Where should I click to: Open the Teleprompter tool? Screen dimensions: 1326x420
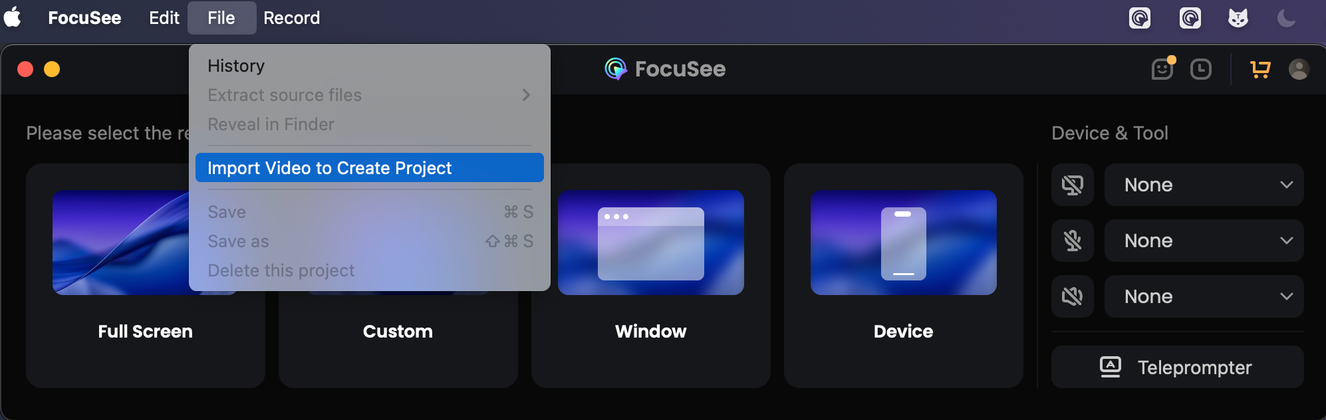1177,367
